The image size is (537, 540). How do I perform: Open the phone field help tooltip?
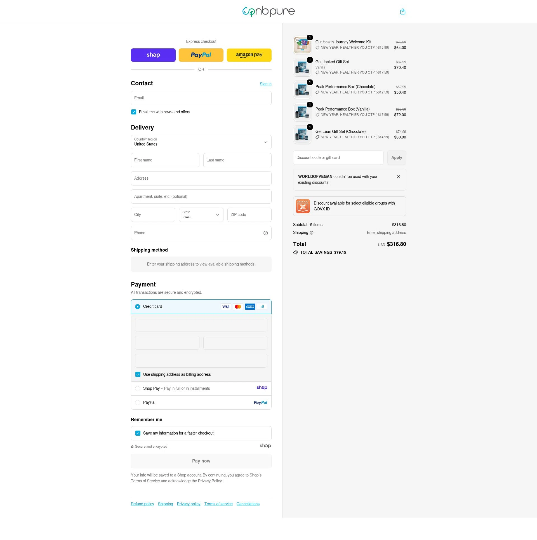[x=265, y=233]
